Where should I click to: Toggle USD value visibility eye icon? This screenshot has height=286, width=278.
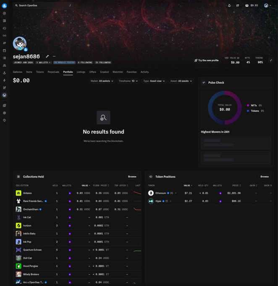238,58
